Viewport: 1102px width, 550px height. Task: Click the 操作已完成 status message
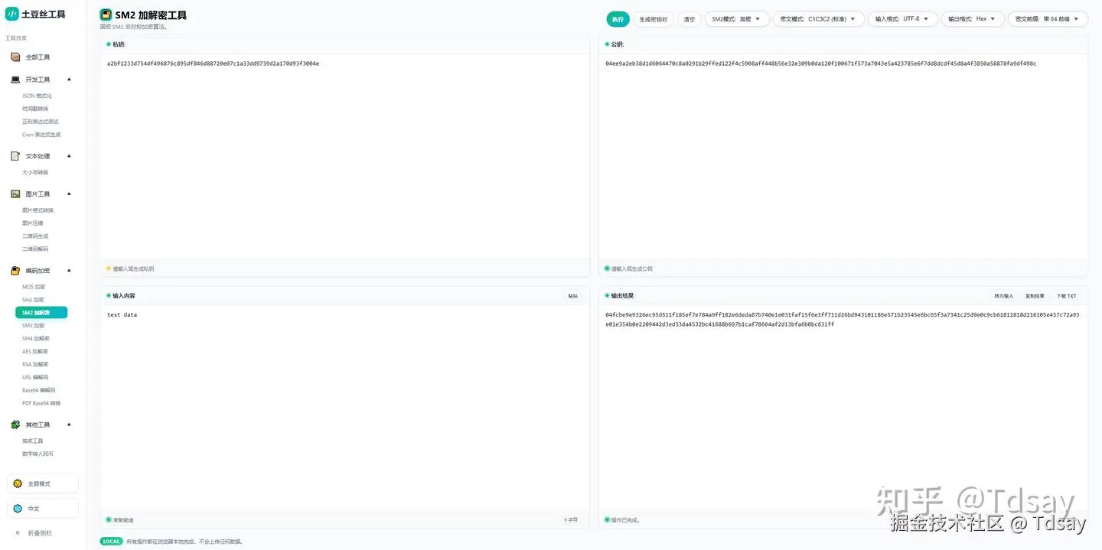pyautogui.click(x=624, y=520)
